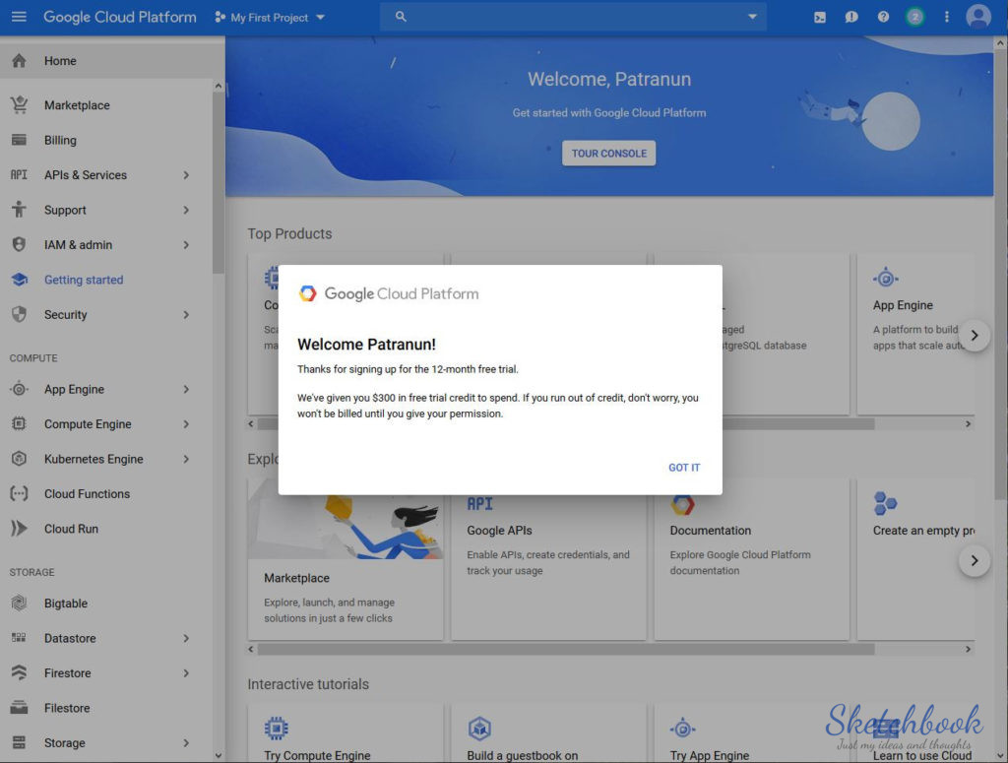This screenshot has height=763, width=1008.
Task: Click the API icon beside APIs & Services
Action: [x=20, y=175]
